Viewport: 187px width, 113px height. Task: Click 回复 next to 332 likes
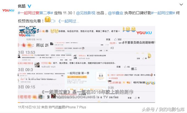pos(108,39)
